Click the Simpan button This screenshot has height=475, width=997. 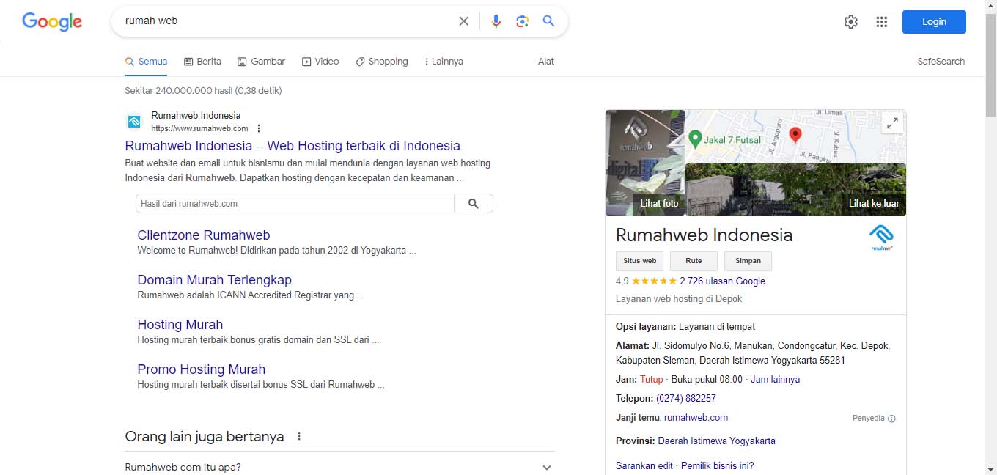point(748,261)
